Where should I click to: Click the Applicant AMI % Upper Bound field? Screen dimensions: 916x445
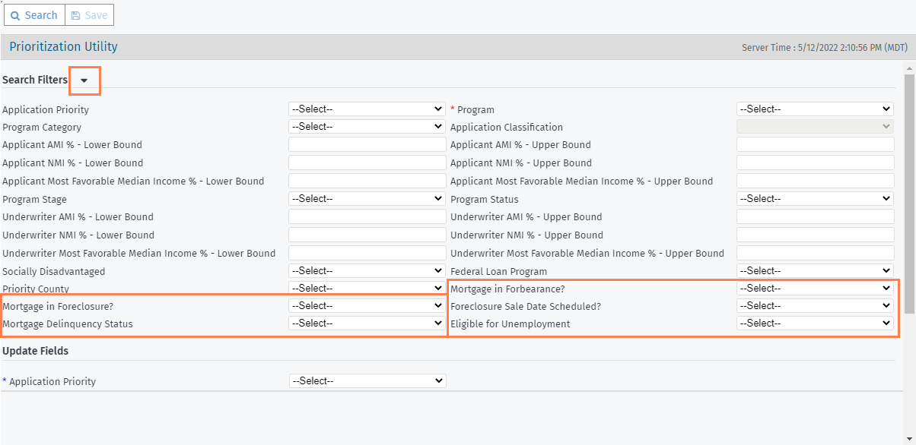[x=815, y=144]
